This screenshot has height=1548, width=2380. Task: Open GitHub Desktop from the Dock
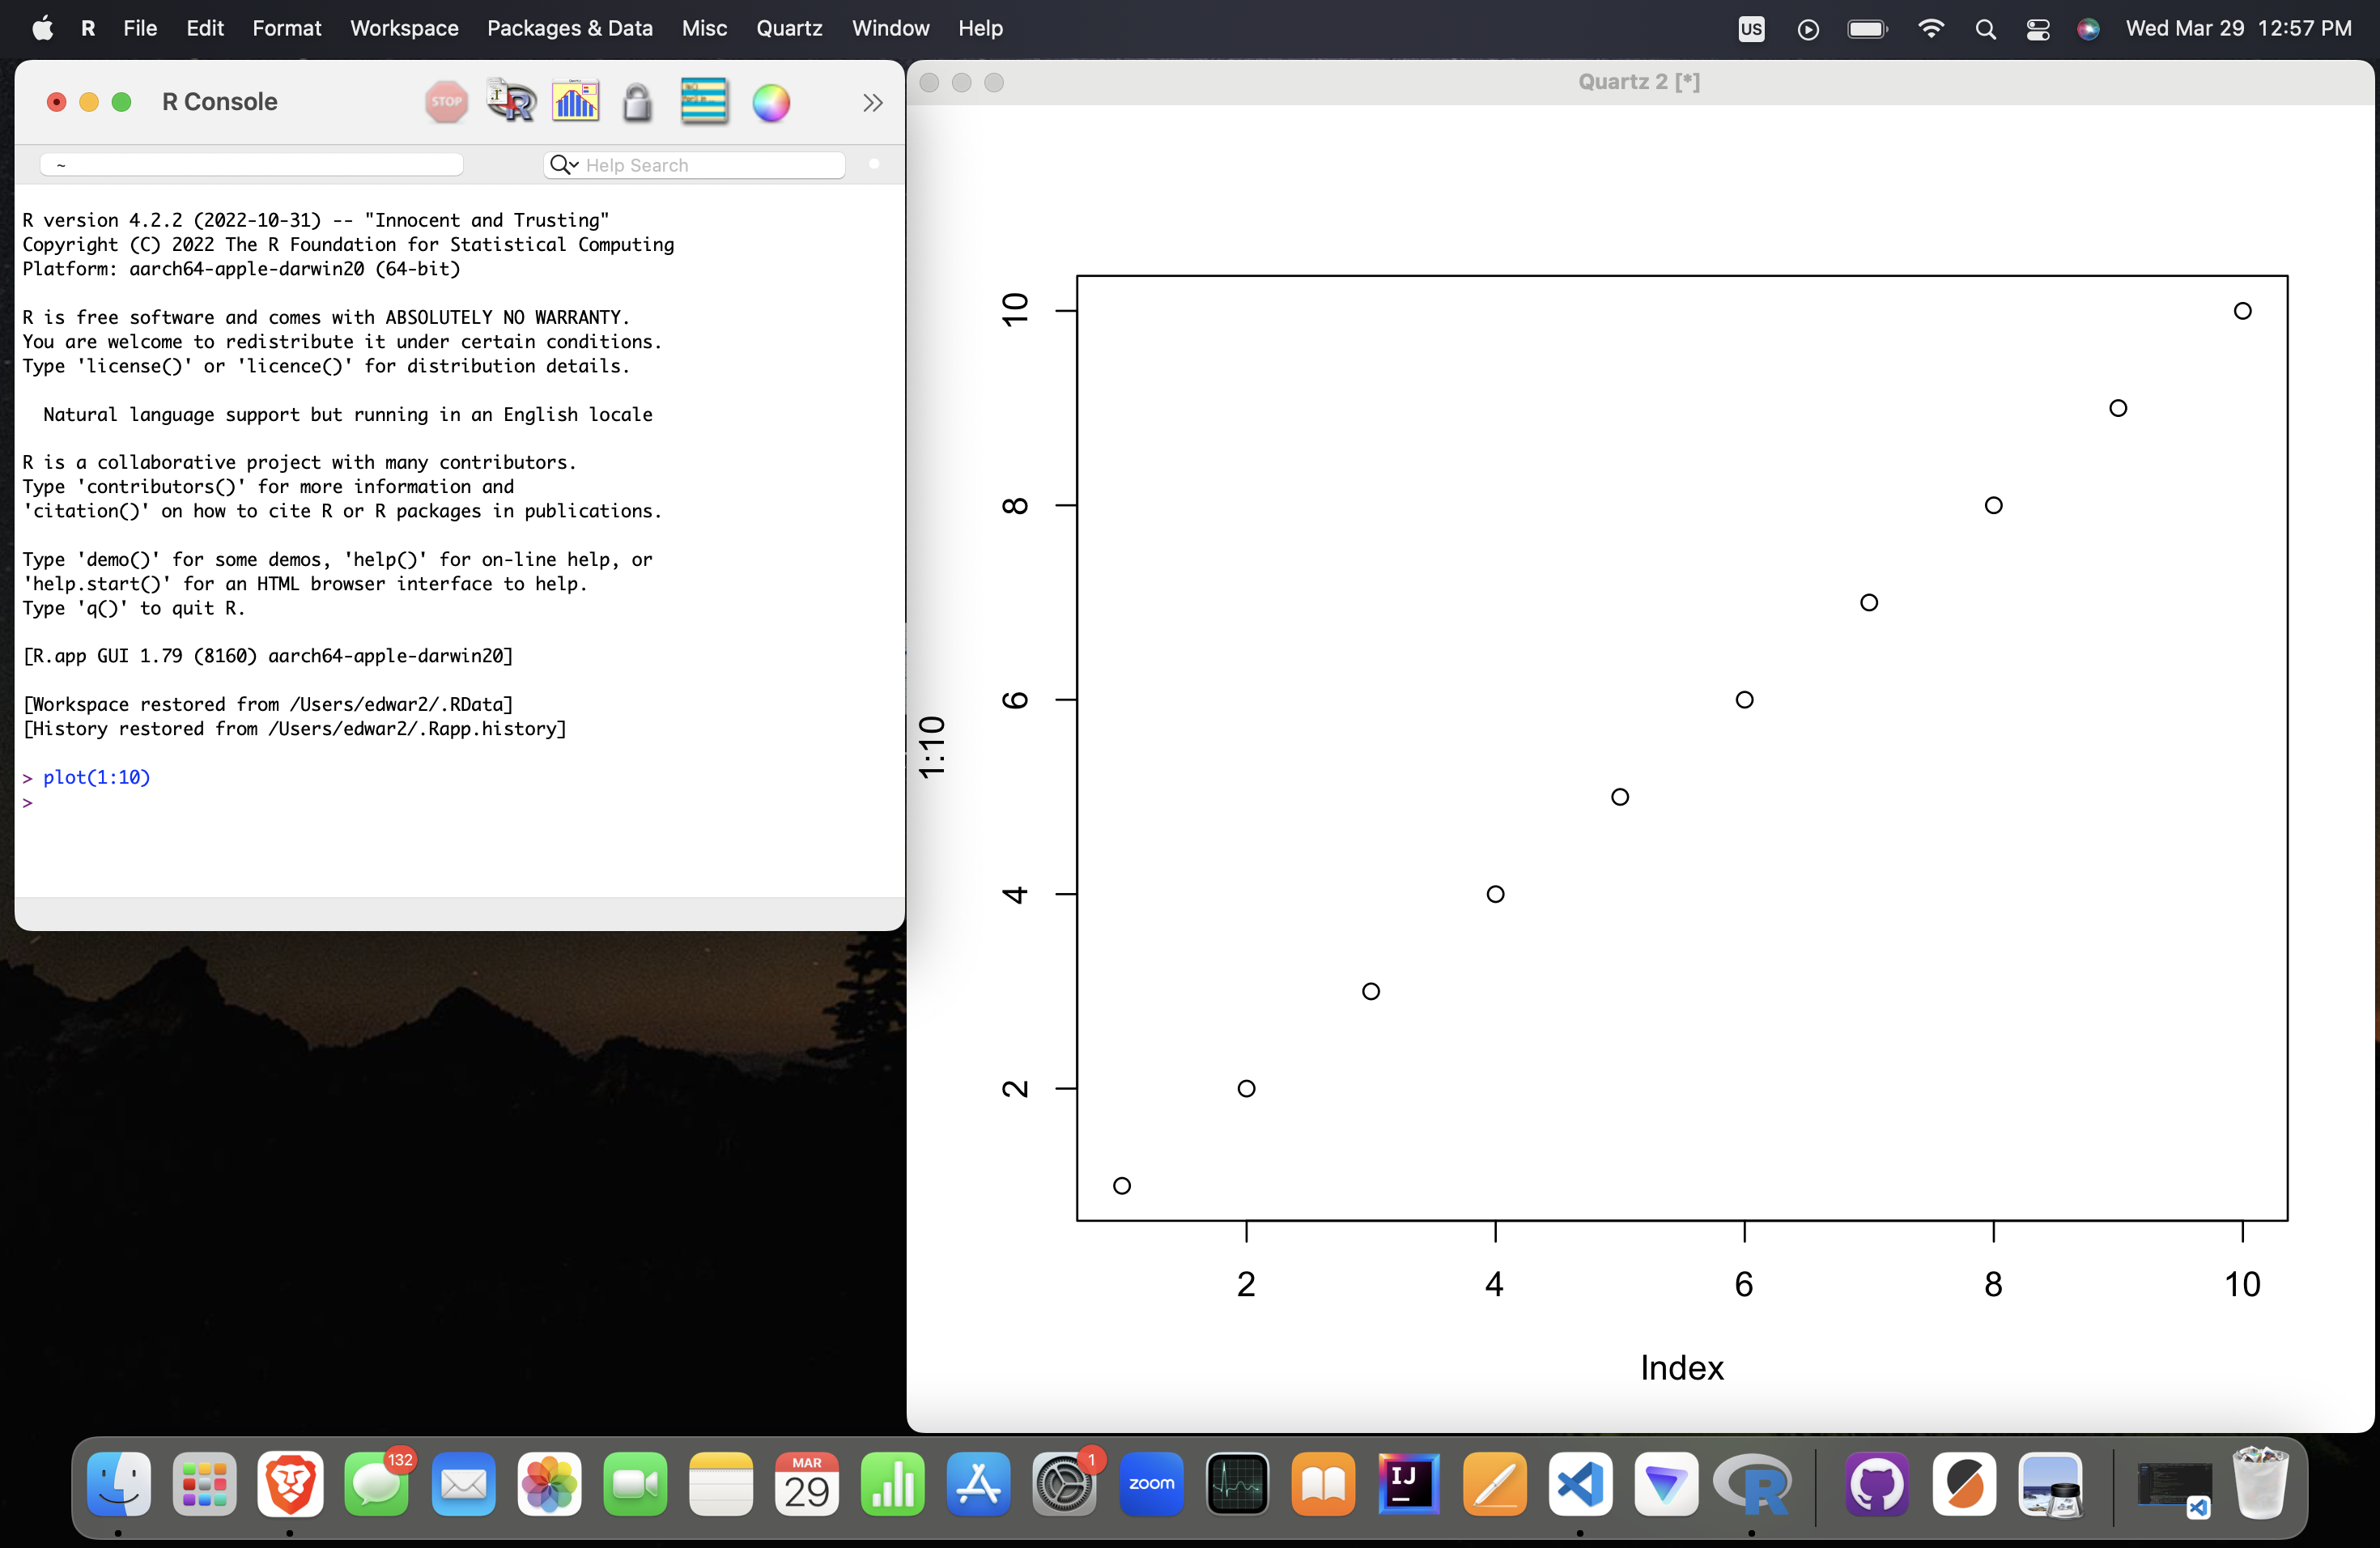(1877, 1485)
